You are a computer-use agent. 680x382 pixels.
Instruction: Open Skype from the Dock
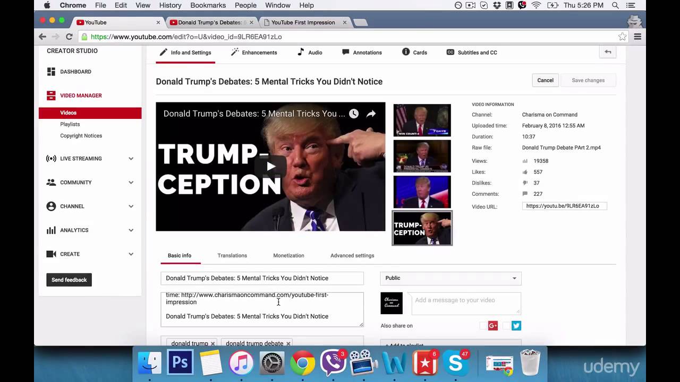[456, 362]
